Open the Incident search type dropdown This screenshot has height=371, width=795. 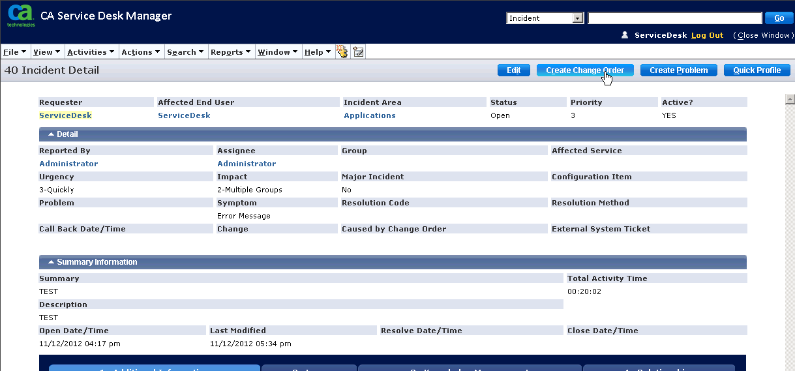point(545,18)
